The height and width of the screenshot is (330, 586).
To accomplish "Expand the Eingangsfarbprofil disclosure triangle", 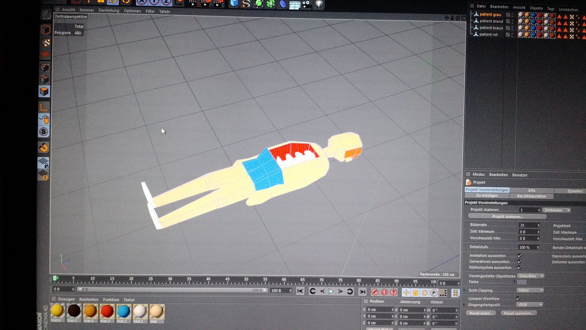I will coord(465,304).
